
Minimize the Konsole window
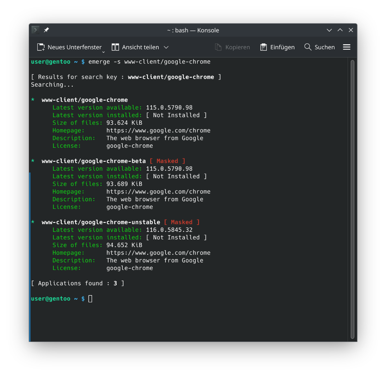329,30
